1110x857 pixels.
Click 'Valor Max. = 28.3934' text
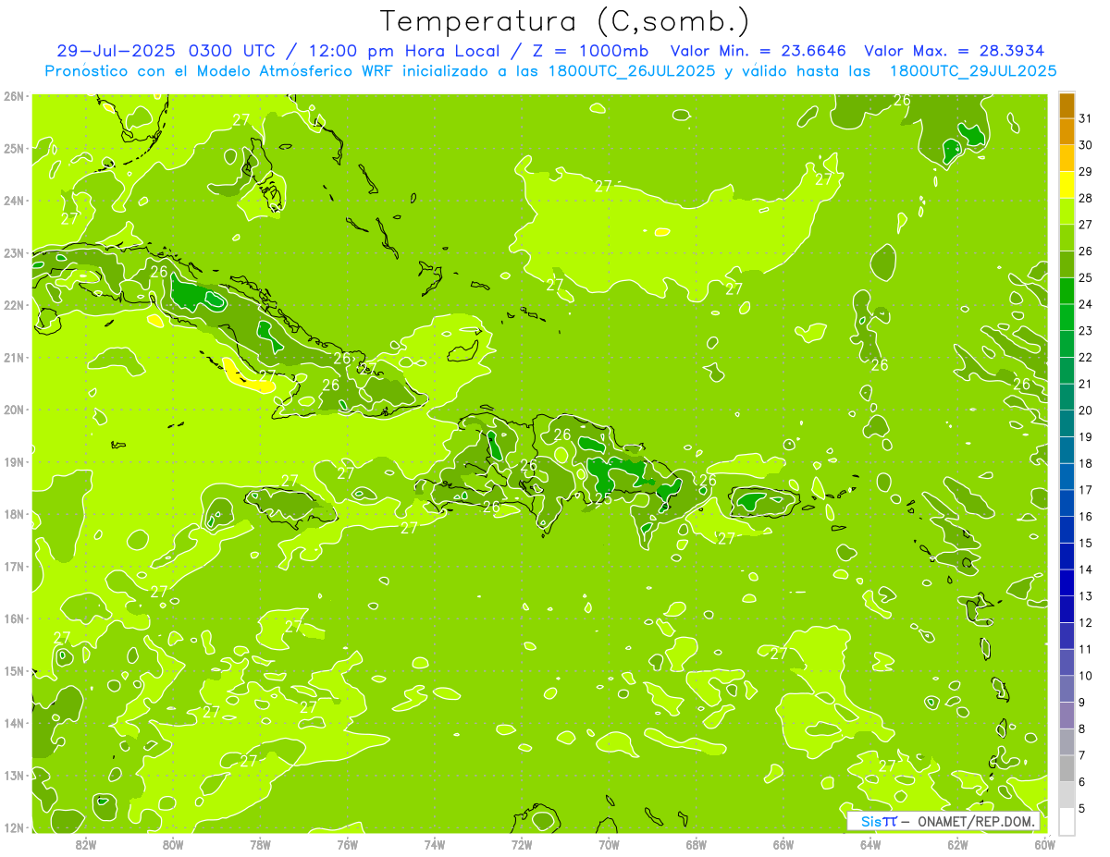pyautogui.click(x=956, y=51)
